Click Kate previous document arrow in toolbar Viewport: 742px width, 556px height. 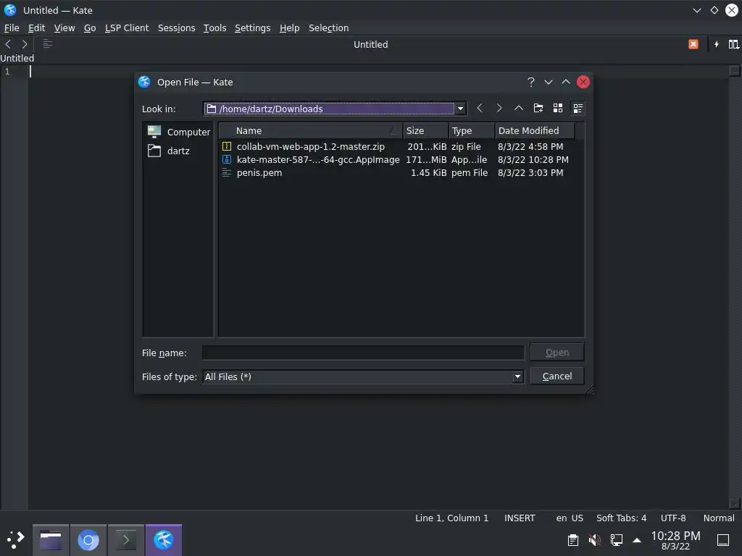point(8,44)
